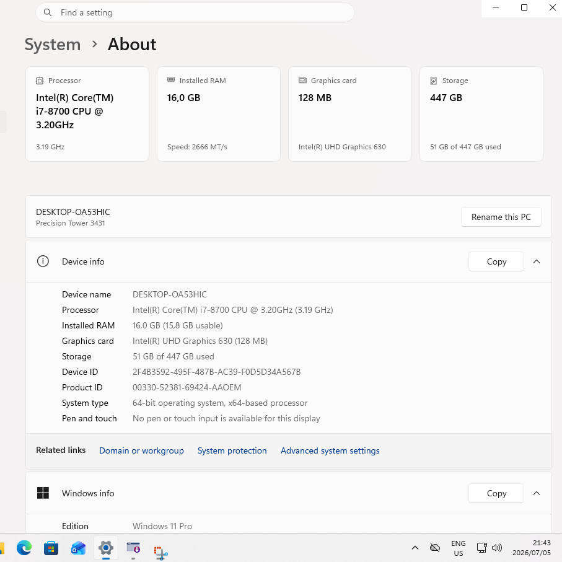This screenshot has width=562, height=562.
Task: Select Product ID value 00330-52381-69424-AAOEM
Action: (187, 387)
